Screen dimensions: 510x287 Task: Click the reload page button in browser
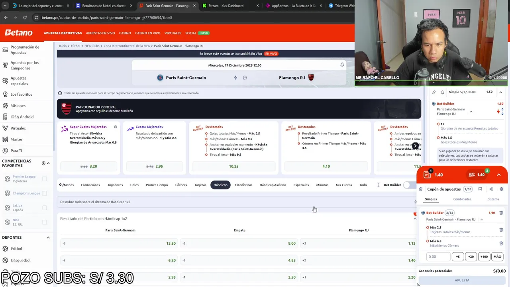(25, 18)
